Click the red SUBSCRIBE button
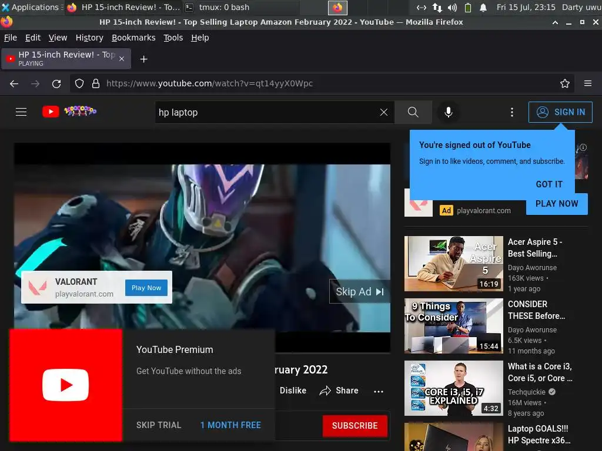This screenshot has width=602, height=451. (354, 426)
